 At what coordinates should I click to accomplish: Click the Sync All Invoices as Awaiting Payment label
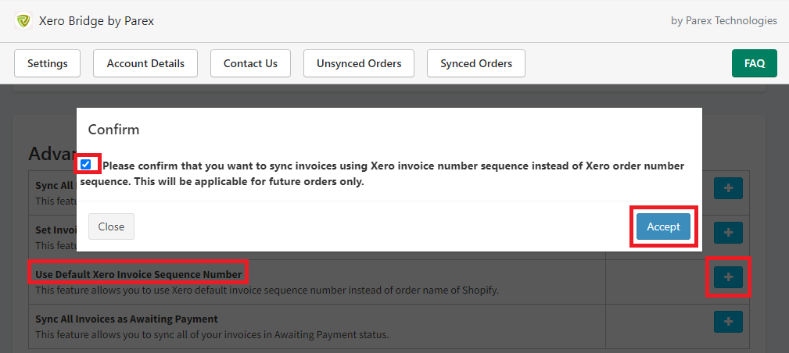[x=127, y=319]
